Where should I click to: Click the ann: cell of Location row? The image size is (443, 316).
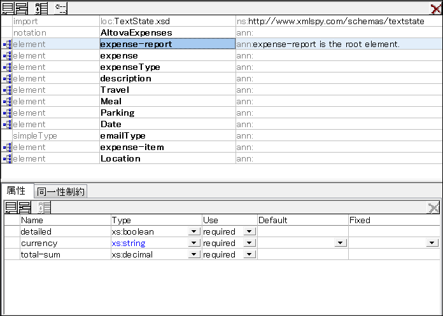(x=339, y=158)
